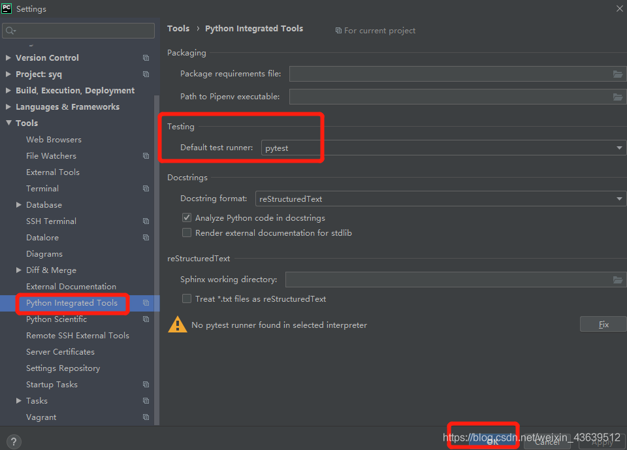Click the Cancel button
Viewport: 627px width, 450px height.
547,442
